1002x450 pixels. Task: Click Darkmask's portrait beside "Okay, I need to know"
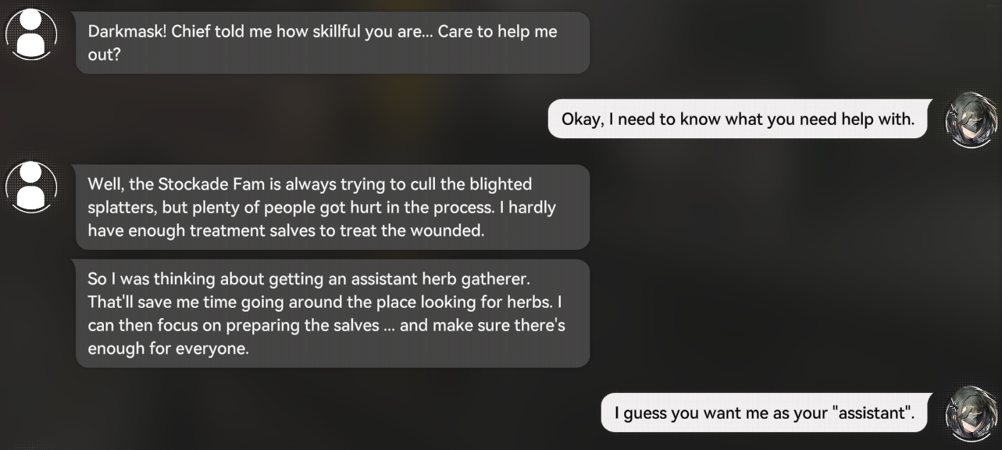point(972,120)
